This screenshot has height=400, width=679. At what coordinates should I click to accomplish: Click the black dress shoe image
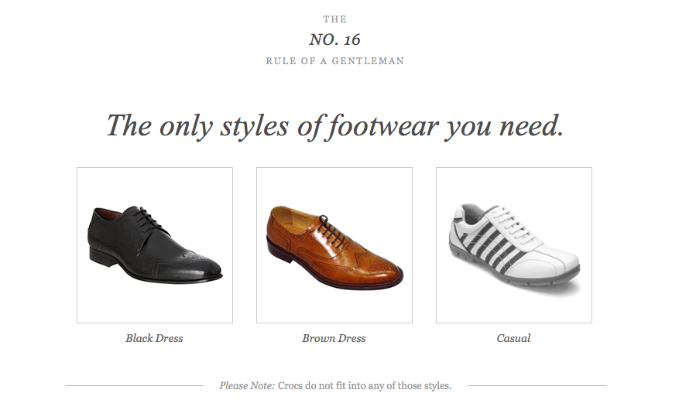click(x=155, y=244)
